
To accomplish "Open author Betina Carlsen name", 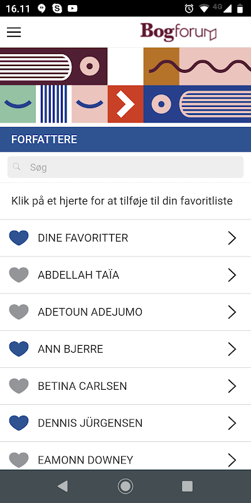I will (82, 386).
